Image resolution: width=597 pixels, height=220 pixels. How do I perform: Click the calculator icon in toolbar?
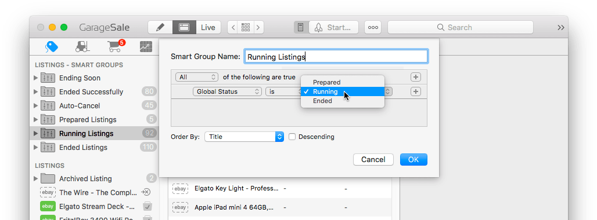click(300, 27)
